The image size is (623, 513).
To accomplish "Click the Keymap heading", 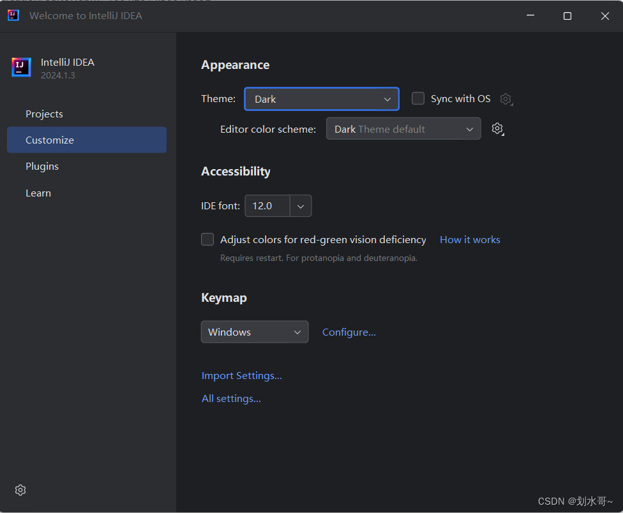I will pyautogui.click(x=224, y=298).
